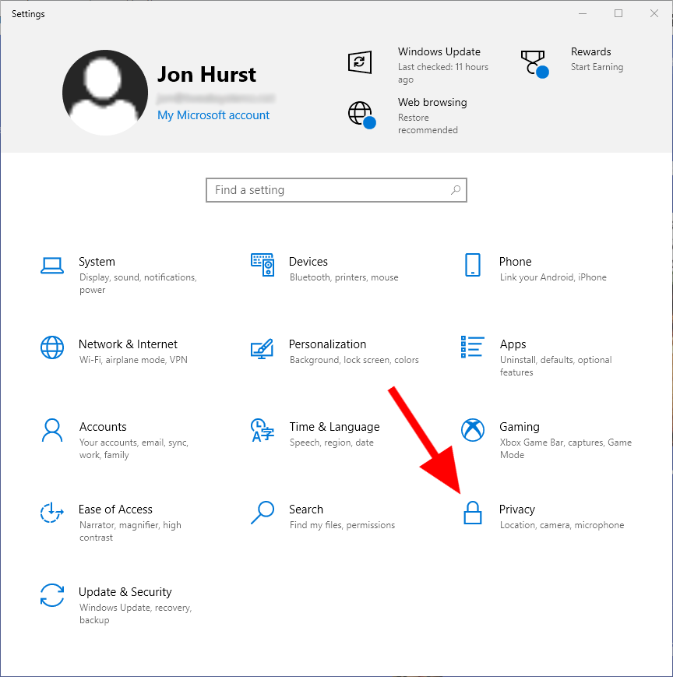This screenshot has width=673, height=677.
Task: Click the Ease of Access icon
Action: point(52,513)
